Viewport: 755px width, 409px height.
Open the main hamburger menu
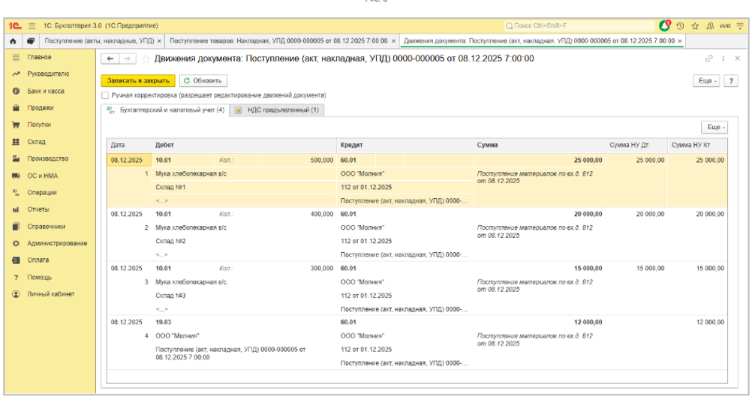32,26
